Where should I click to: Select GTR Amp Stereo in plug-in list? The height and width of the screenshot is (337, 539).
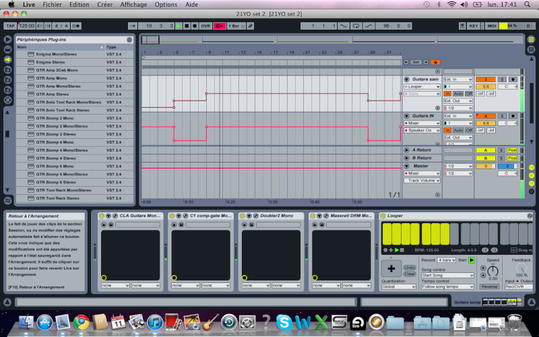[57, 94]
